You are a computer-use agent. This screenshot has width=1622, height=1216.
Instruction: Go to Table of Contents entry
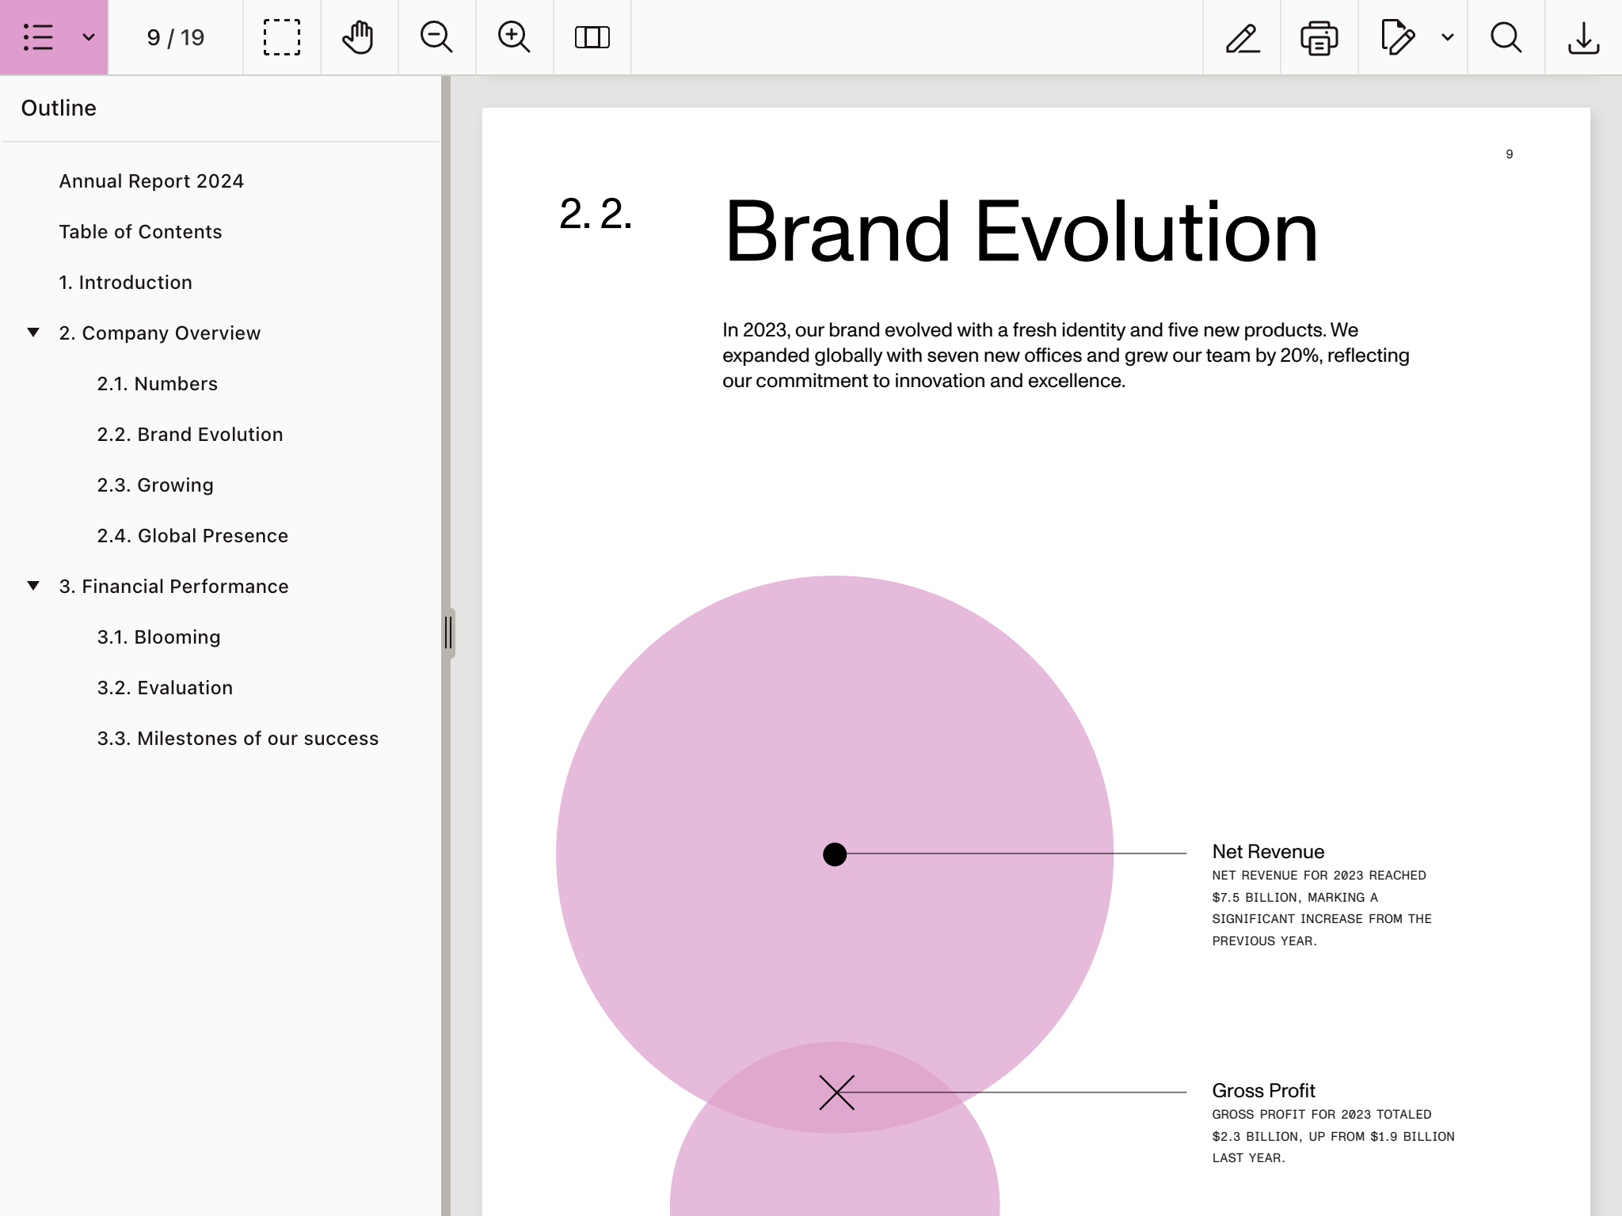tap(140, 232)
